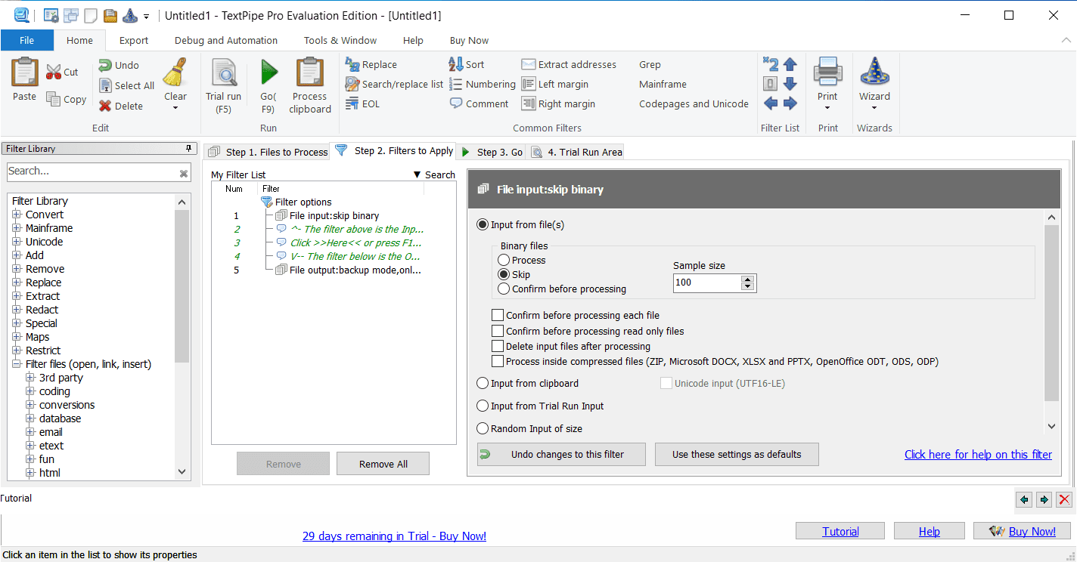Select Input from clipboard
This screenshot has width=1077, height=562.
point(483,383)
